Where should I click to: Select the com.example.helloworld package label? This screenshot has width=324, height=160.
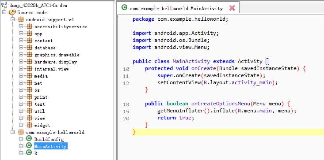pos(55,132)
